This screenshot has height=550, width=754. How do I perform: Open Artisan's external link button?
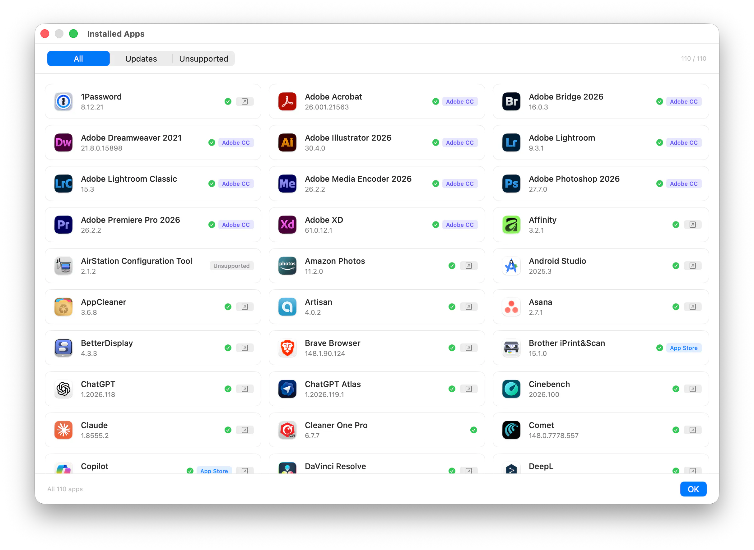coord(468,307)
